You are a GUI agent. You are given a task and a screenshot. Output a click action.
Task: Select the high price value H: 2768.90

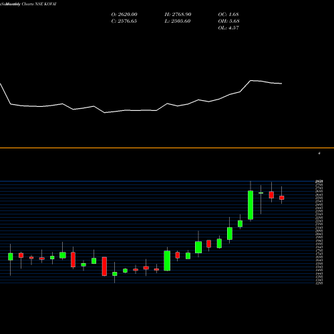click(x=178, y=15)
